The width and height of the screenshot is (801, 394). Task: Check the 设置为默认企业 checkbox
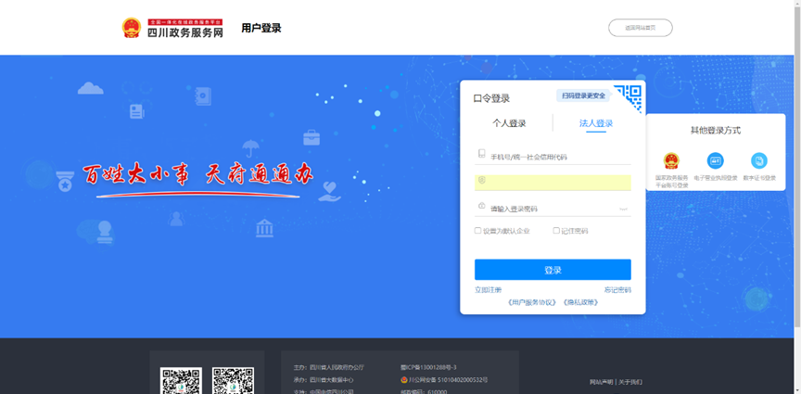coord(478,231)
